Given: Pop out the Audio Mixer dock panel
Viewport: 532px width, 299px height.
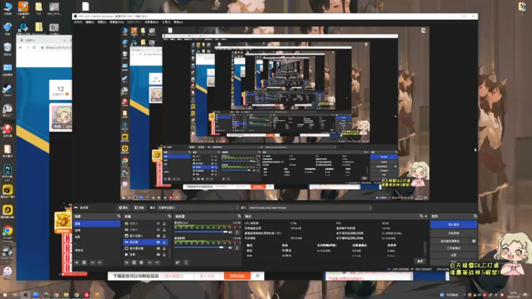Looking at the screenshot, I should (239, 217).
